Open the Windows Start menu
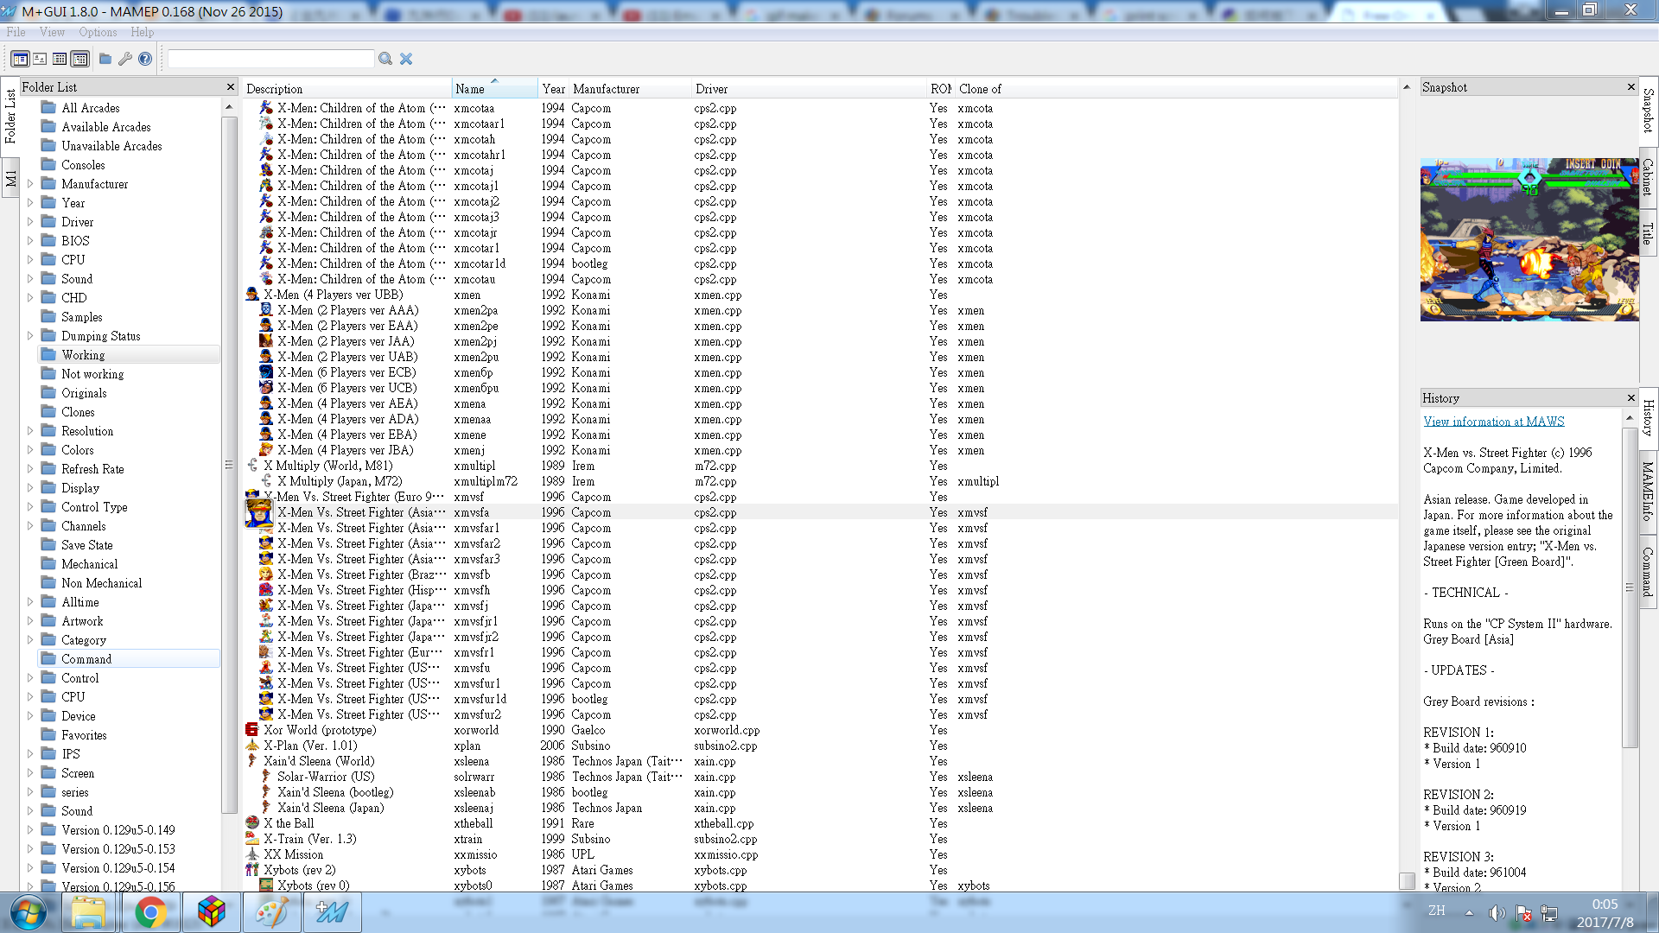The width and height of the screenshot is (1659, 933). (29, 912)
